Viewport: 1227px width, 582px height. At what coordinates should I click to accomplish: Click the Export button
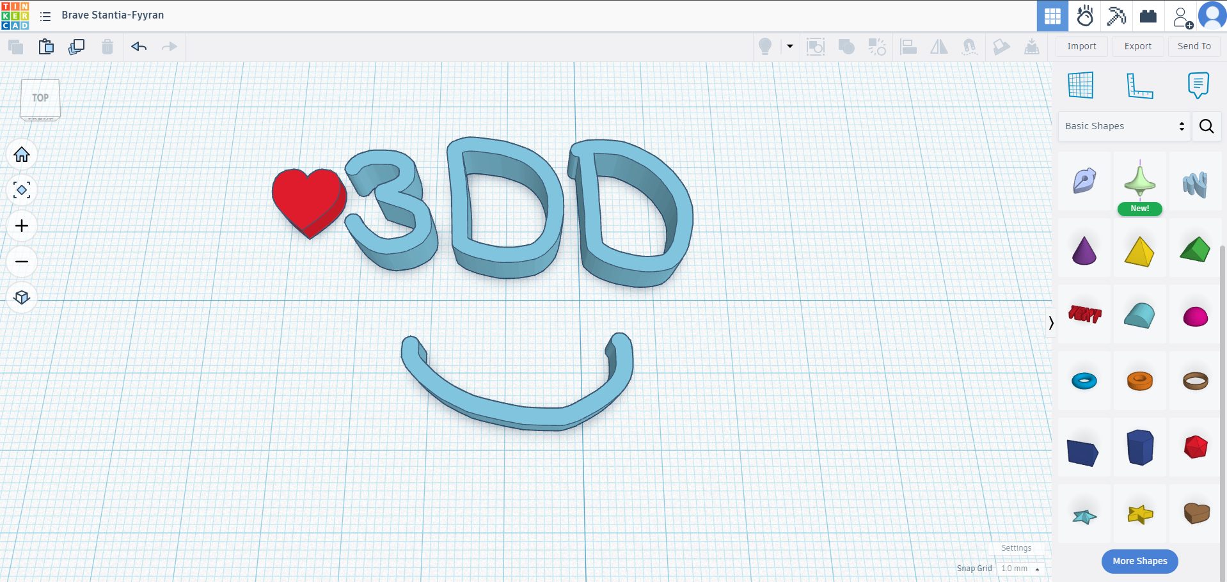(1137, 46)
